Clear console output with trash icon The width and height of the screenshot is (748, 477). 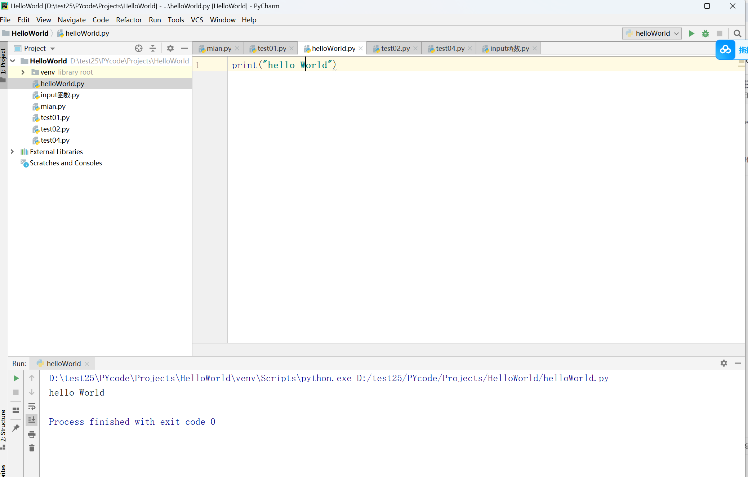pyautogui.click(x=32, y=448)
